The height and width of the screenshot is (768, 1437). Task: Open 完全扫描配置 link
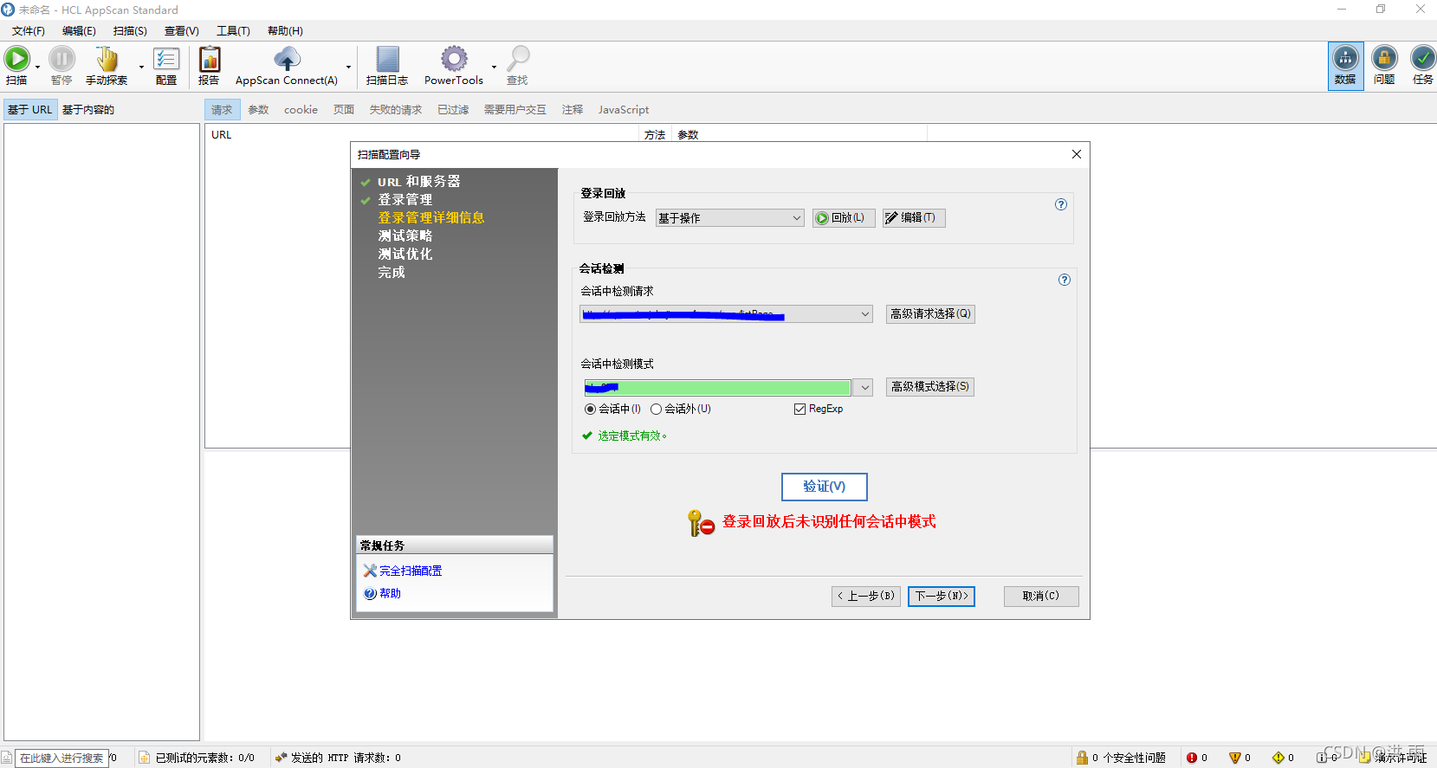pos(411,571)
